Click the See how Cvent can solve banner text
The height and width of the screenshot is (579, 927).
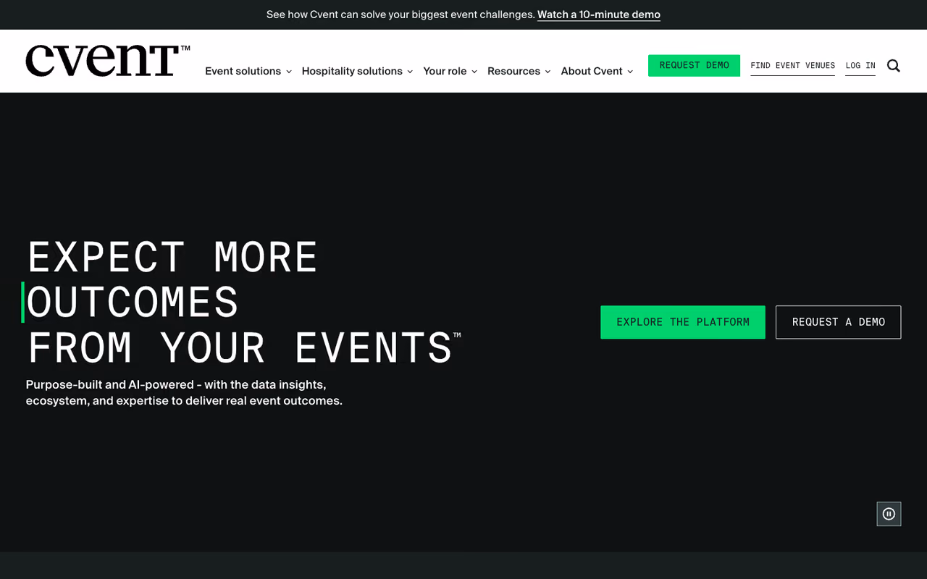[x=400, y=14]
